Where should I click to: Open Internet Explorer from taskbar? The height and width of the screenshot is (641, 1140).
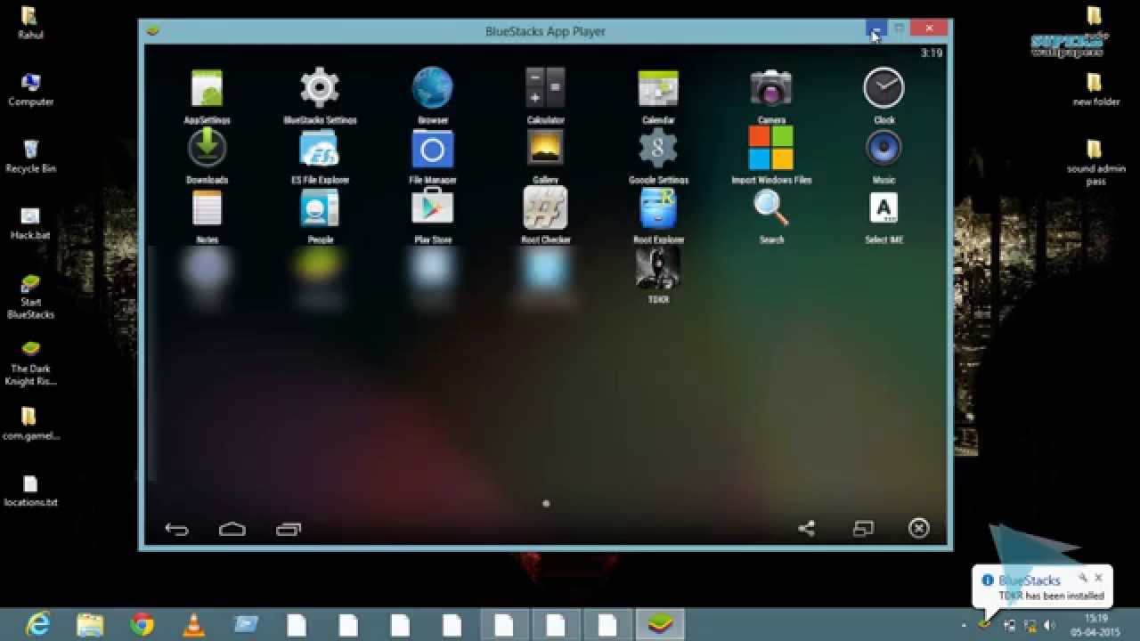pos(38,624)
